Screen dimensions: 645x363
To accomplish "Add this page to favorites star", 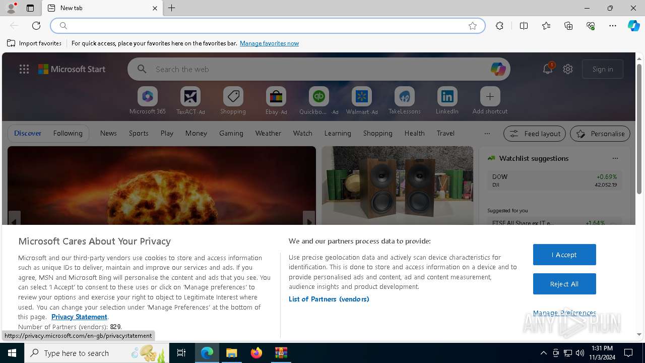I will click(473, 26).
